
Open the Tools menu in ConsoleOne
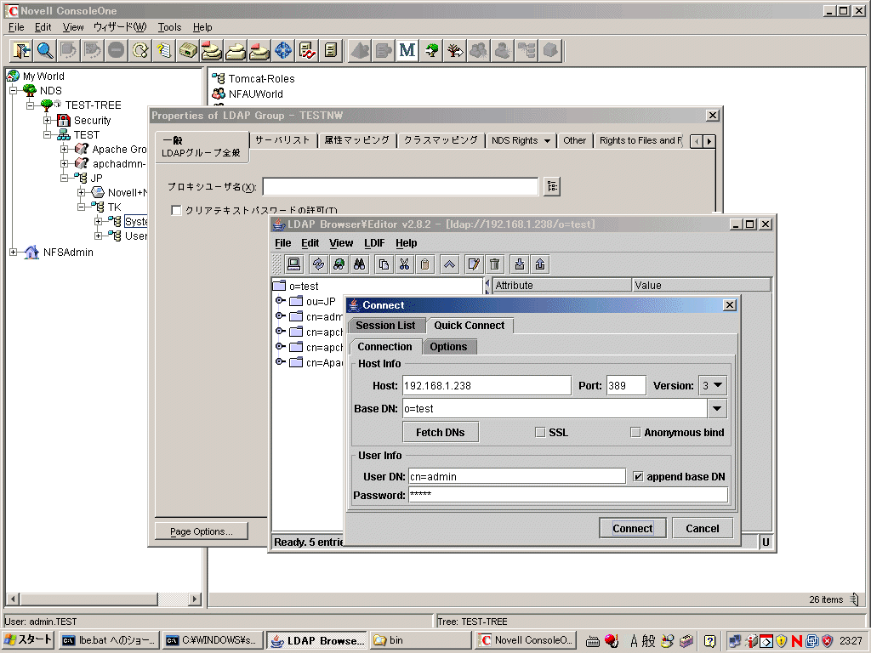tap(169, 27)
